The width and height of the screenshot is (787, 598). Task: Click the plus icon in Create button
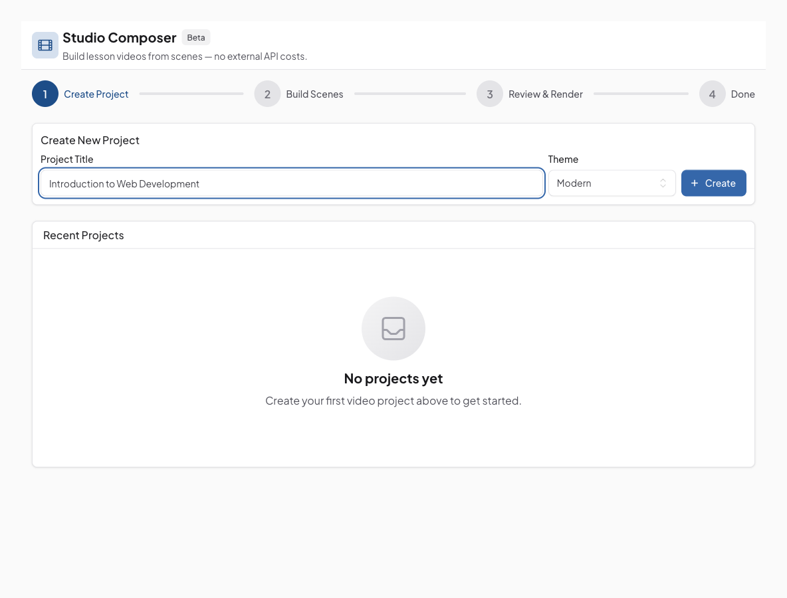[695, 183]
